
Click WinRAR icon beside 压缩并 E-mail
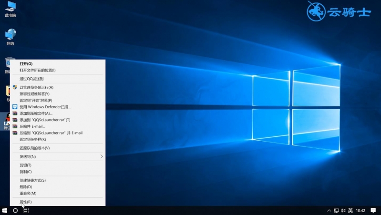click(x=15, y=126)
